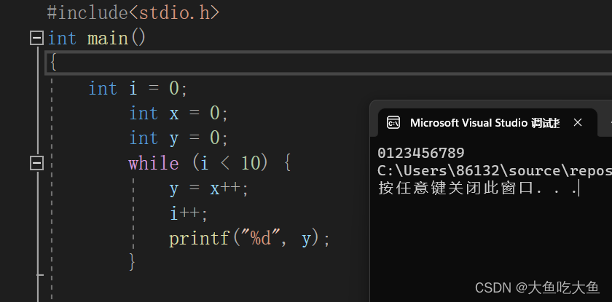Click the 'while (i < 10)' condition
Viewport: 612px width, 302px height.
tap(198, 163)
